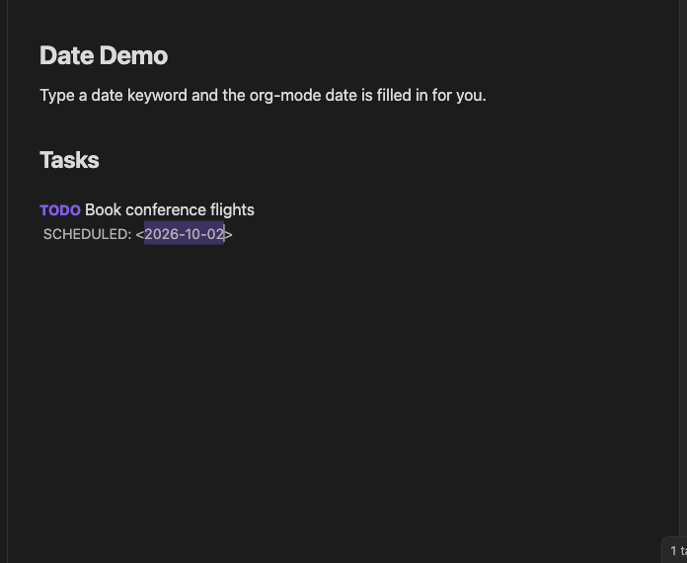Click the closing angle bracket after the date
Image resolution: width=687 pixels, height=563 pixels.
[x=228, y=235]
